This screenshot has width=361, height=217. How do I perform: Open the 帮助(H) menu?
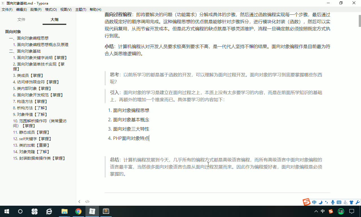[x=95, y=10]
